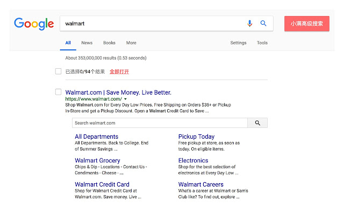
Task: Click the Google logo
Action: point(34,24)
